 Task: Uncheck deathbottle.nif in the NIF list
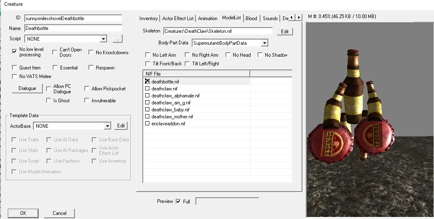[147, 81]
